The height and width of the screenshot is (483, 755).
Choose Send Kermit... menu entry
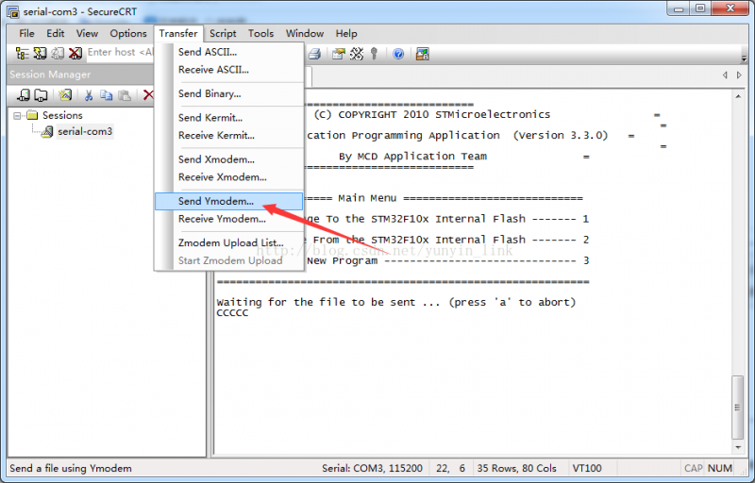pos(229,118)
